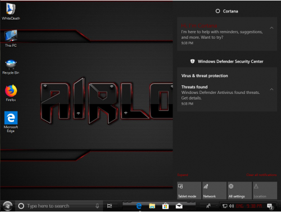
Task: Collapse the Cortana notification chevron
Action: coord(271,28)
